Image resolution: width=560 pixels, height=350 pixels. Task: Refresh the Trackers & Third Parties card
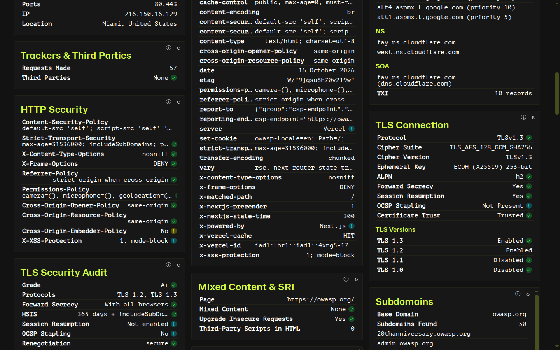coord(178,48)
